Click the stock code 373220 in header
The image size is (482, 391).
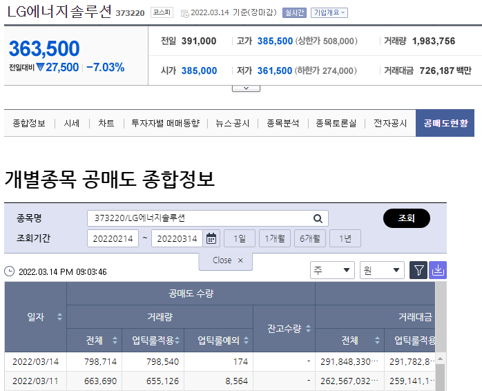pyautogui.click(x=130, y=13)
